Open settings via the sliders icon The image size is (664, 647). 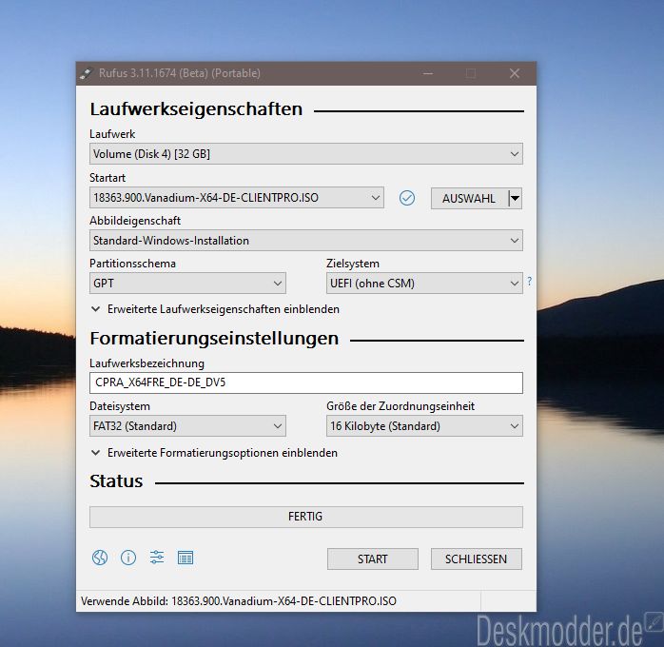click(x=157, y=558)
